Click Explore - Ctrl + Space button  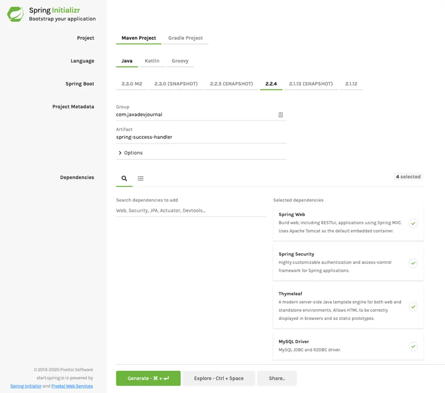(x=219, y=378)
